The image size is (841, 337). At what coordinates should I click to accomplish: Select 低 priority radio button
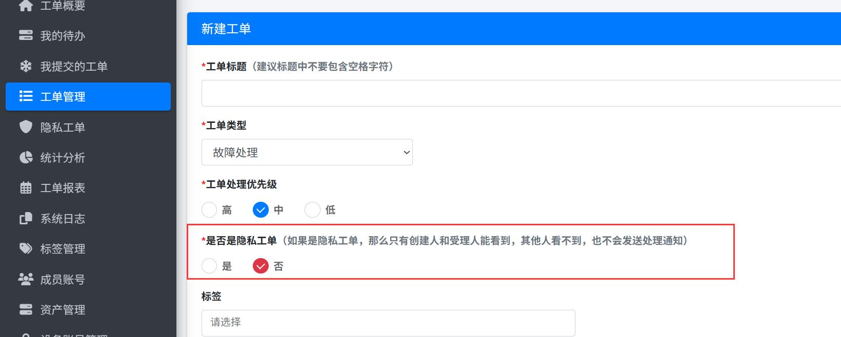(x=312, y=209)
